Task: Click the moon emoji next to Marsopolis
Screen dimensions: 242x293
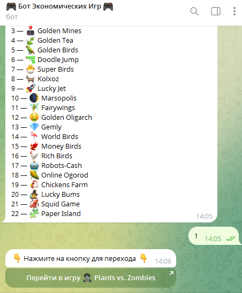Action: coord(34,98)
